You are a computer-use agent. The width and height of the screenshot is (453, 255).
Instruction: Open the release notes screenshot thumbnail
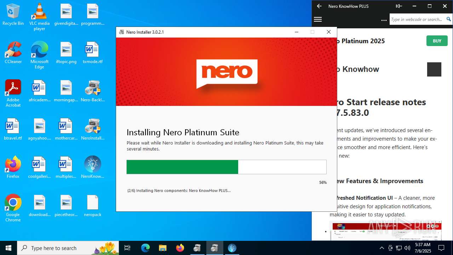[386, 231]
